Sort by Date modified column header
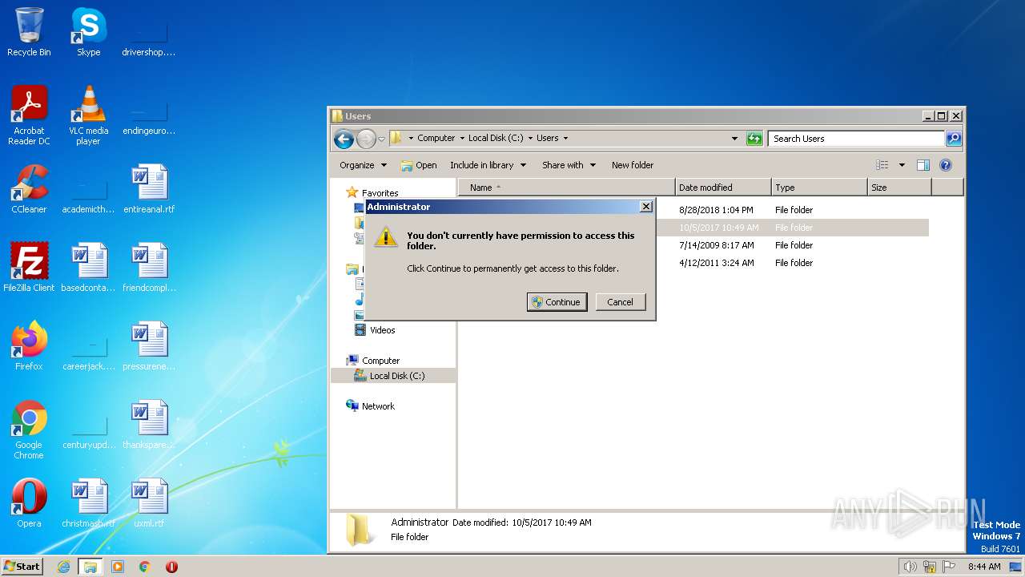1025x577 pixels. click(723, 188)
